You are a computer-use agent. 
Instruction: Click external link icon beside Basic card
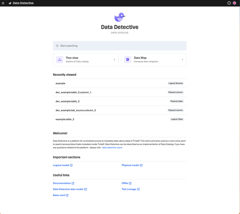(x=67, y=195)
